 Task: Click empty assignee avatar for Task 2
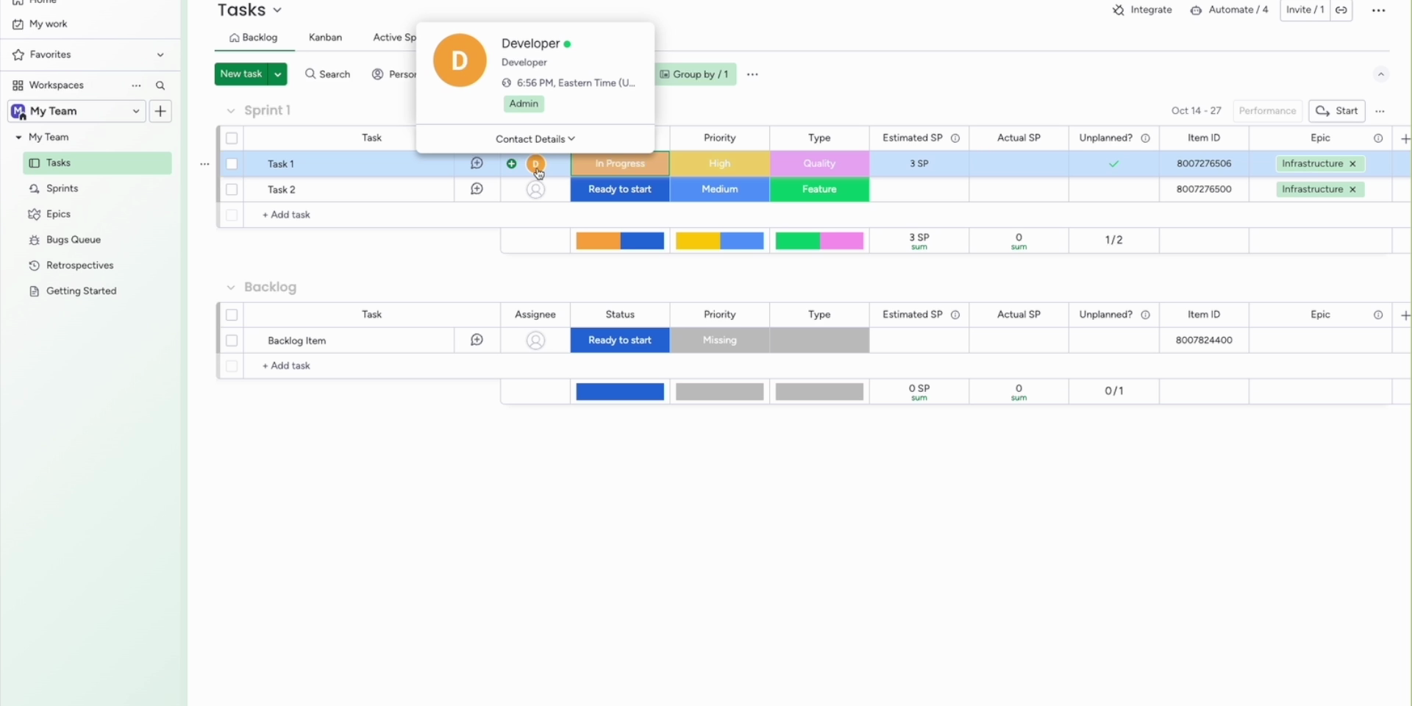535,190
